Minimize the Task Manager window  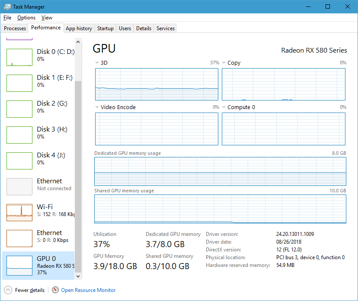pos(308,6)
